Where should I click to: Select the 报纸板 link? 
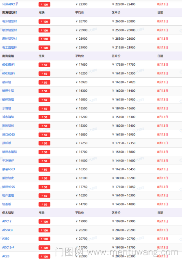tap(6, 143)
